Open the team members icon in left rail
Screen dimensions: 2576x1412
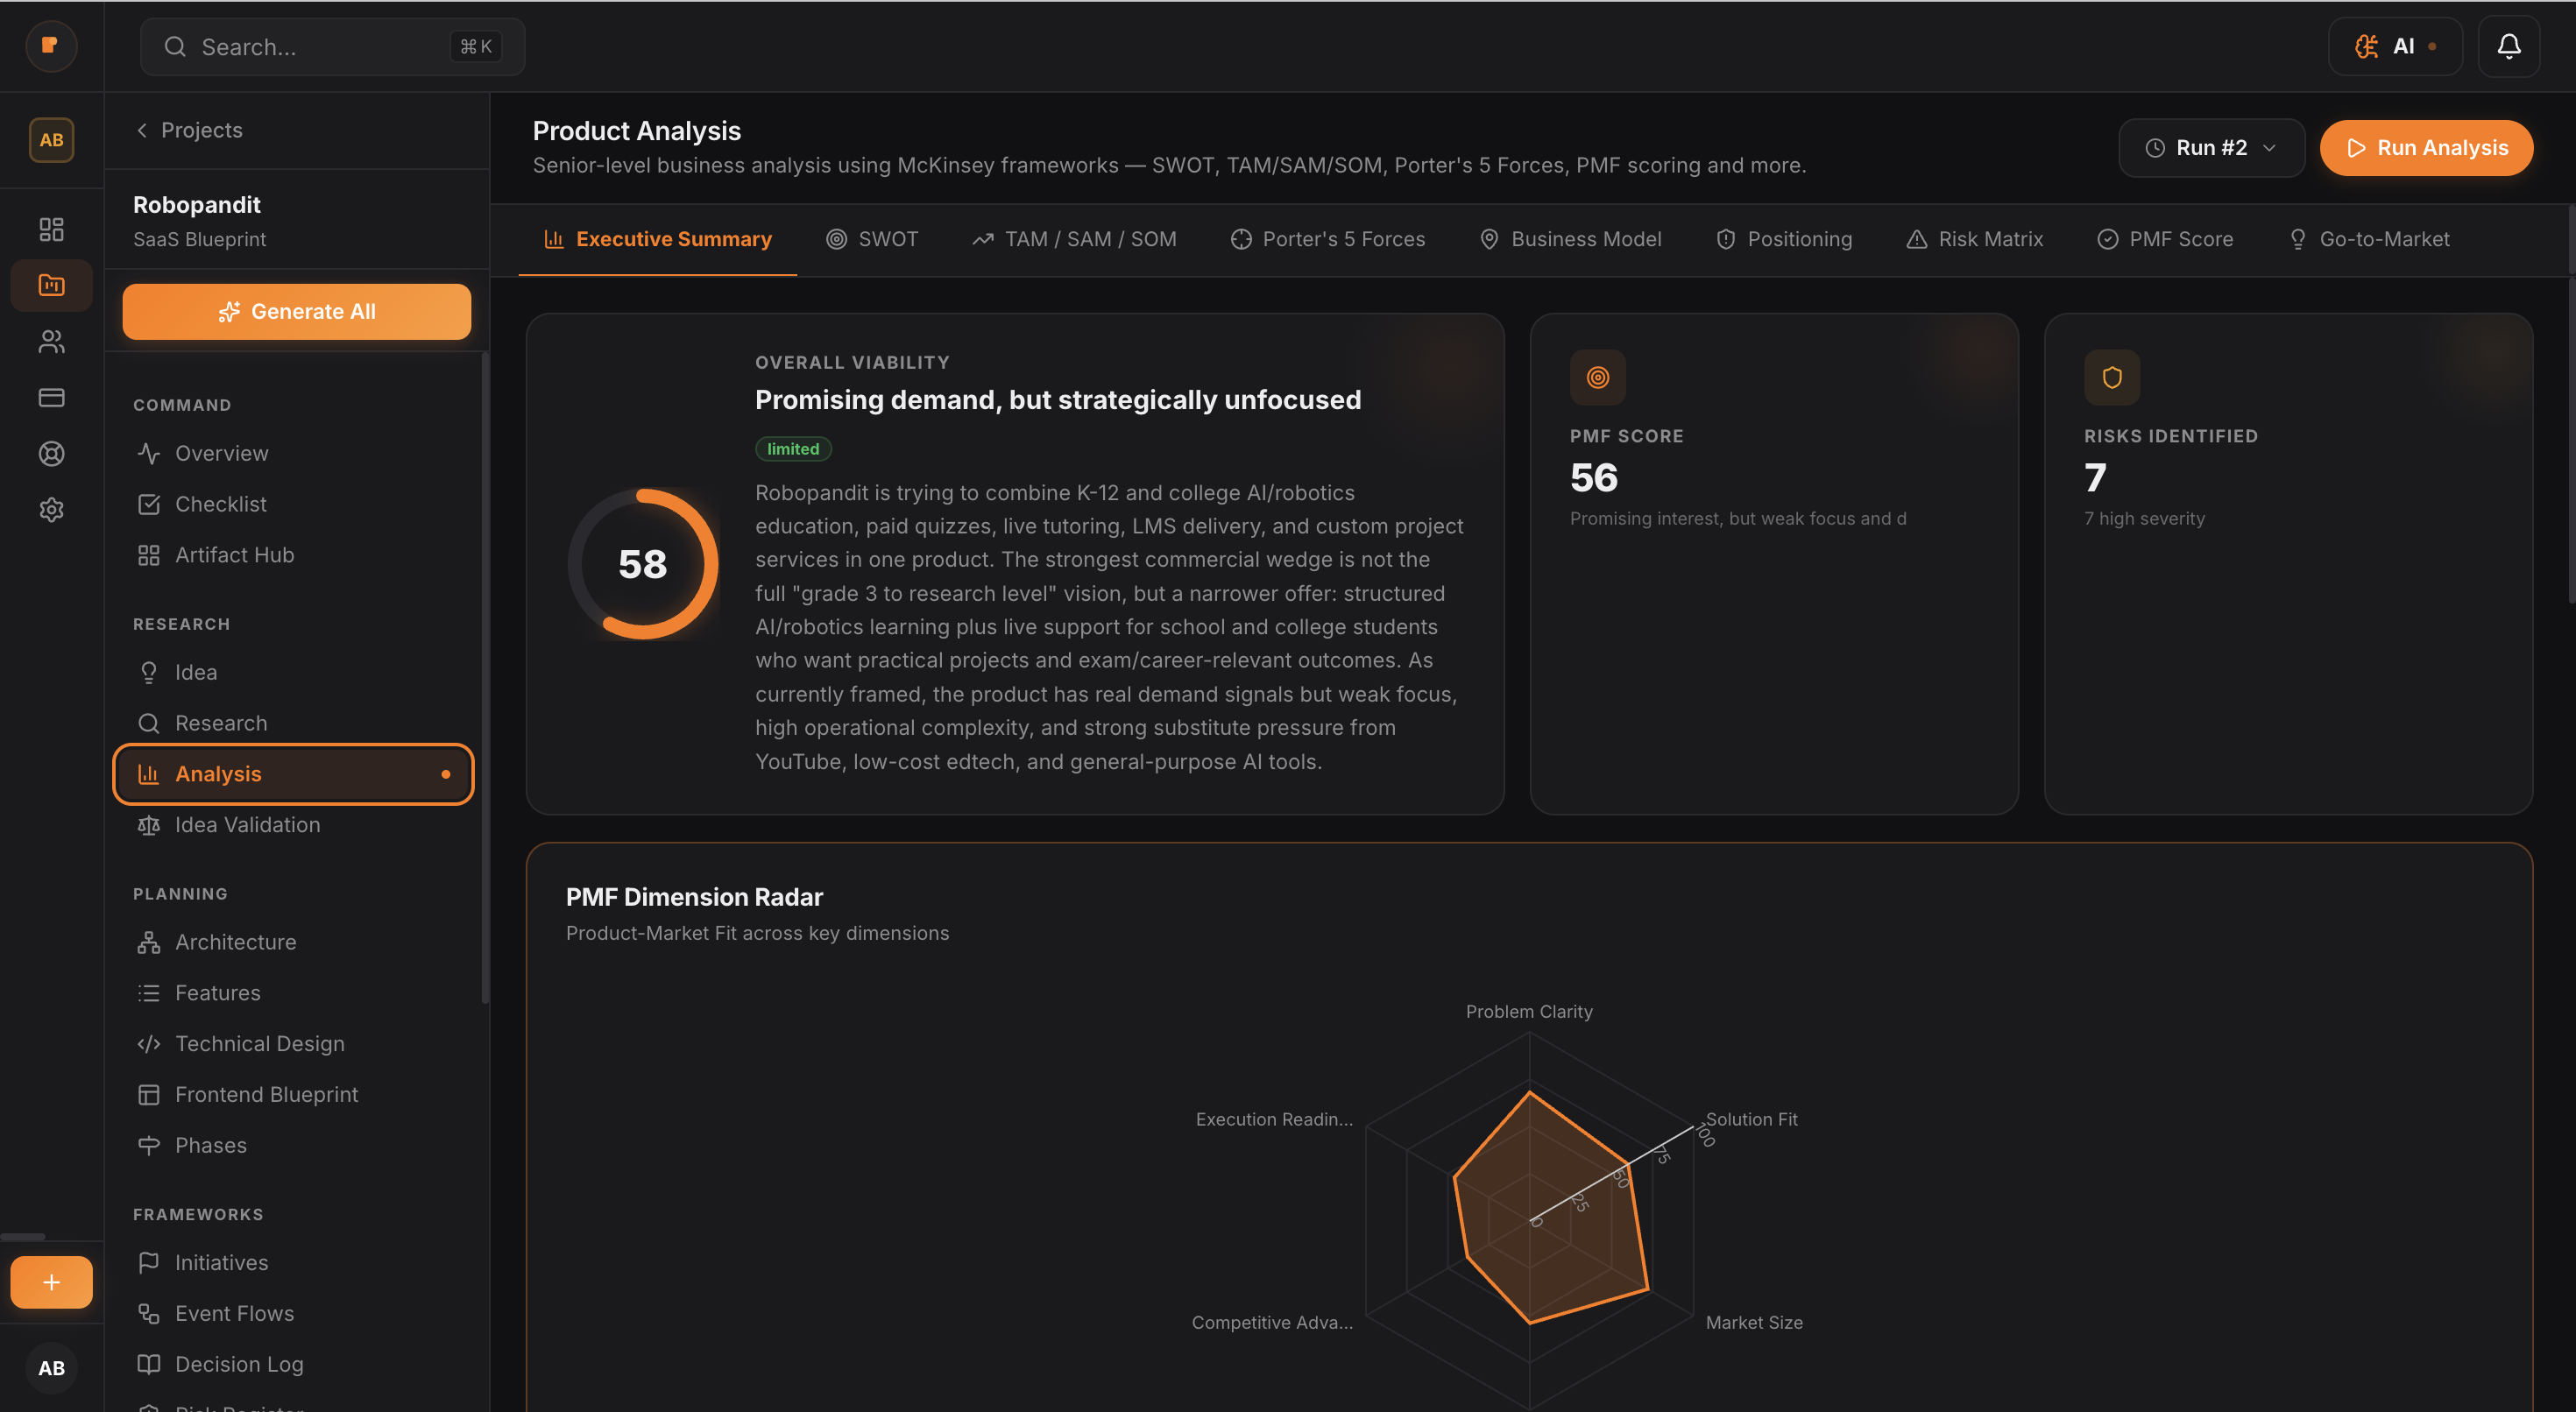(51, 341)
